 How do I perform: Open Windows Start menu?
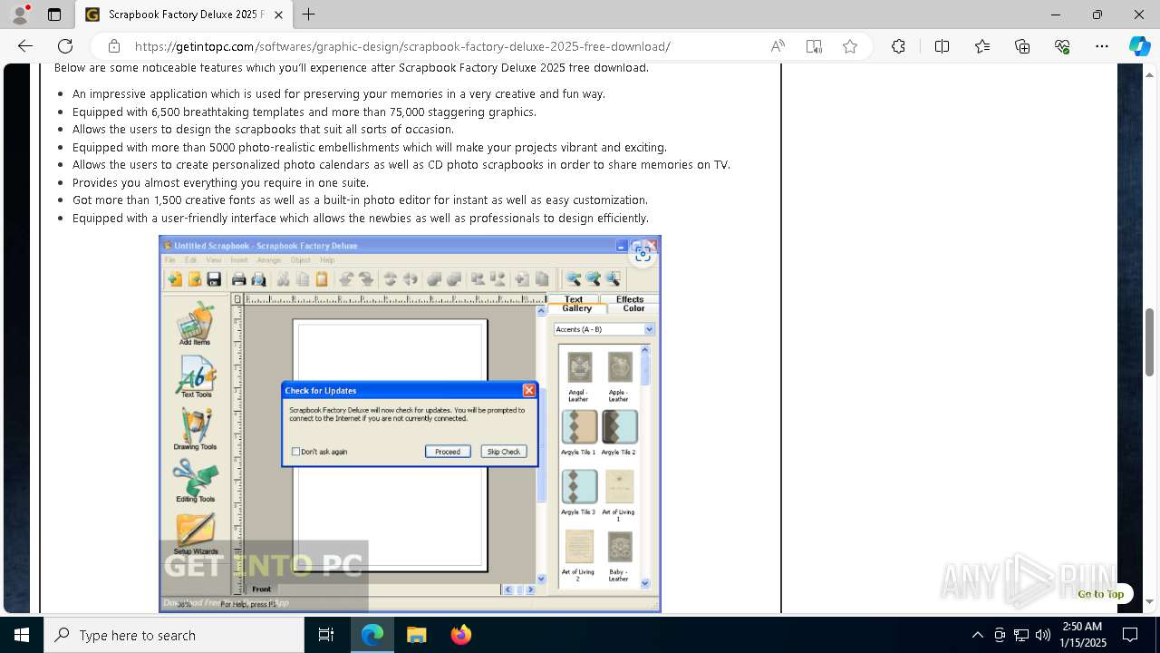pyautogui.click(x=22, y=635)
